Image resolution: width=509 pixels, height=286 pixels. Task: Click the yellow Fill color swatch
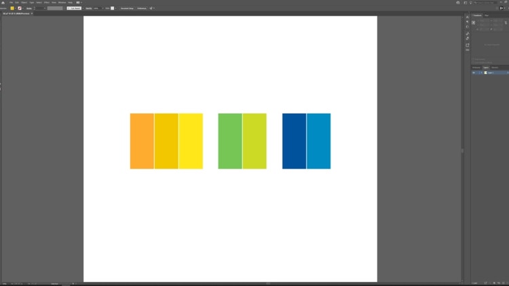point(12,8)
